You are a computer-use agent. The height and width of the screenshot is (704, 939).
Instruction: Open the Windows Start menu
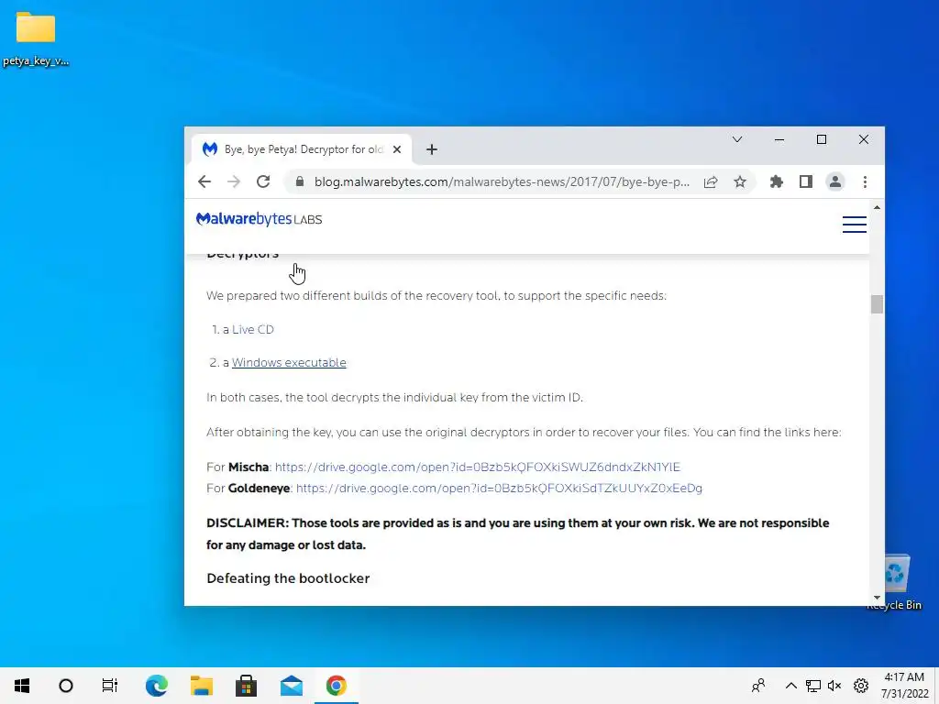click(x=22, y=686)
